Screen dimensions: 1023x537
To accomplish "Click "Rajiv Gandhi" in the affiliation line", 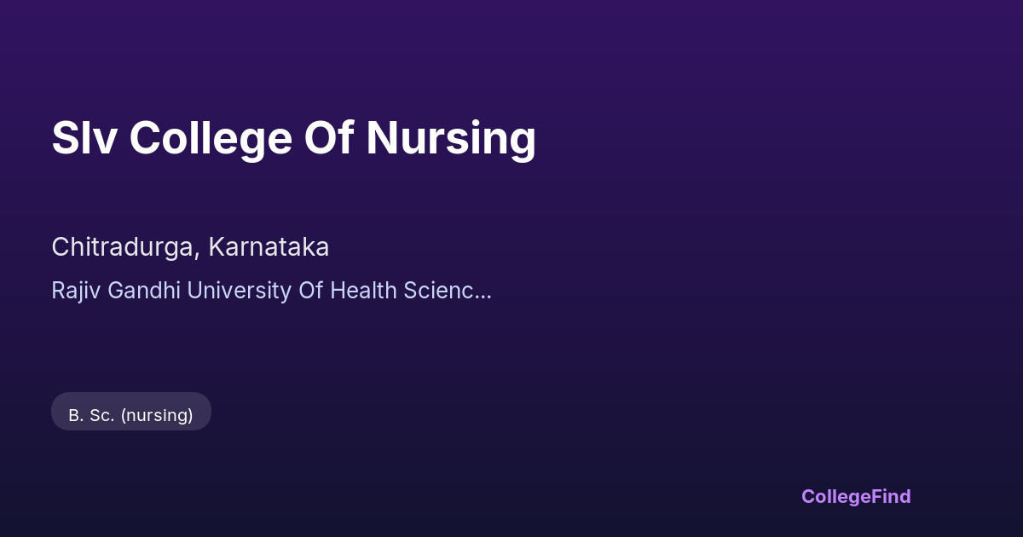I will [116, 291].
